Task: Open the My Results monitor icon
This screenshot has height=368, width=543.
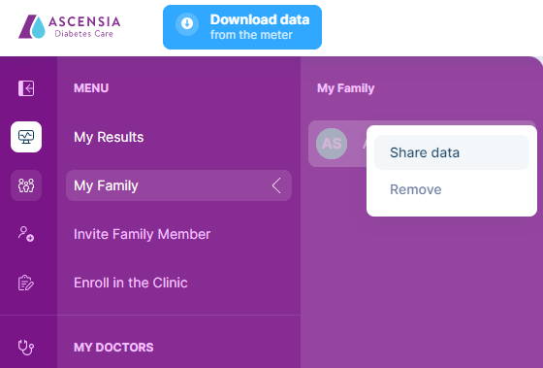Action: [x=26, y=137]
